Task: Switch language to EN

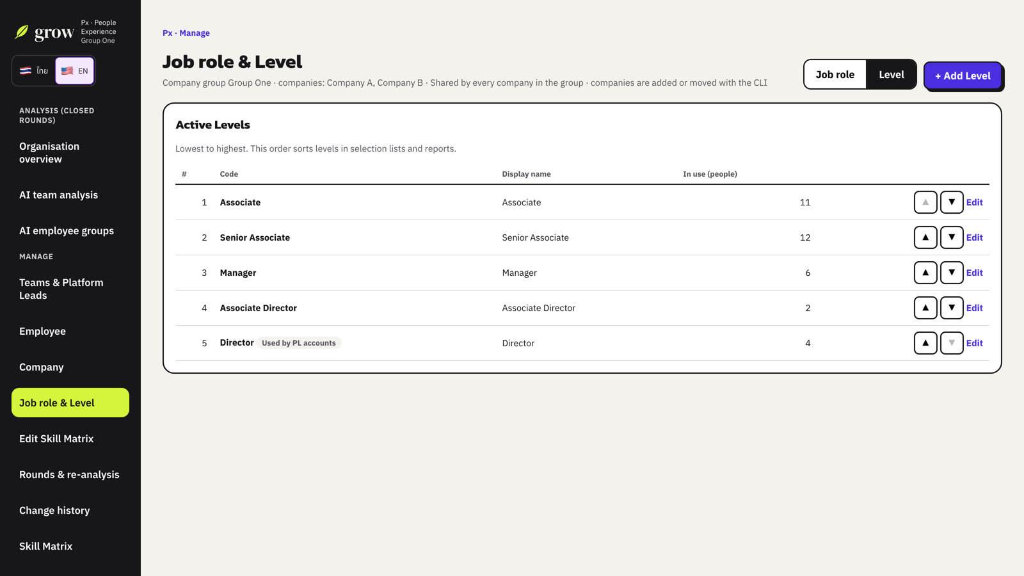Action: (x=75, y=70)
